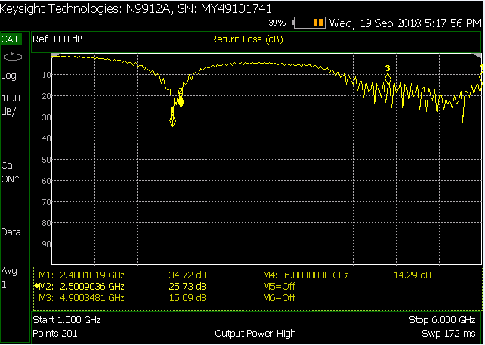
Task: Open the Log format setting
Action: [x=9, y=76]
